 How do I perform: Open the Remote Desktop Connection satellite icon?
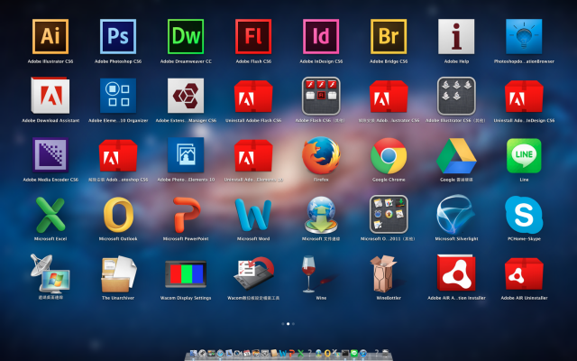tap(50, 273)
